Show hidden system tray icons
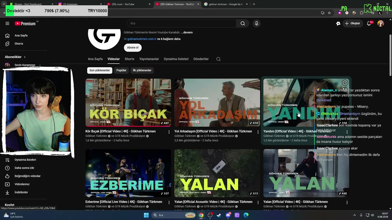This screenshot has width=392, height=220. (x=355, y=215)
